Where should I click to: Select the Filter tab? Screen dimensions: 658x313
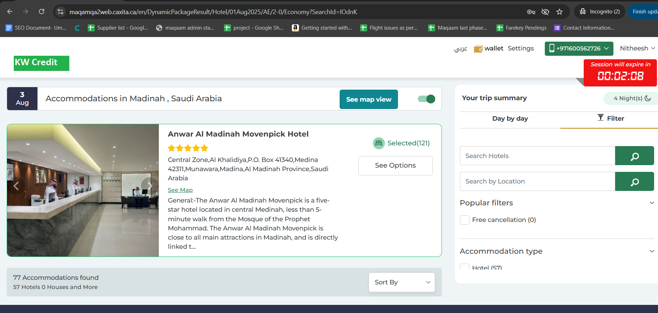[611, 119]
